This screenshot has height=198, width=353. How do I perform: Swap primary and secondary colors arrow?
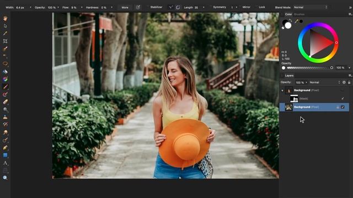point(291,21)
